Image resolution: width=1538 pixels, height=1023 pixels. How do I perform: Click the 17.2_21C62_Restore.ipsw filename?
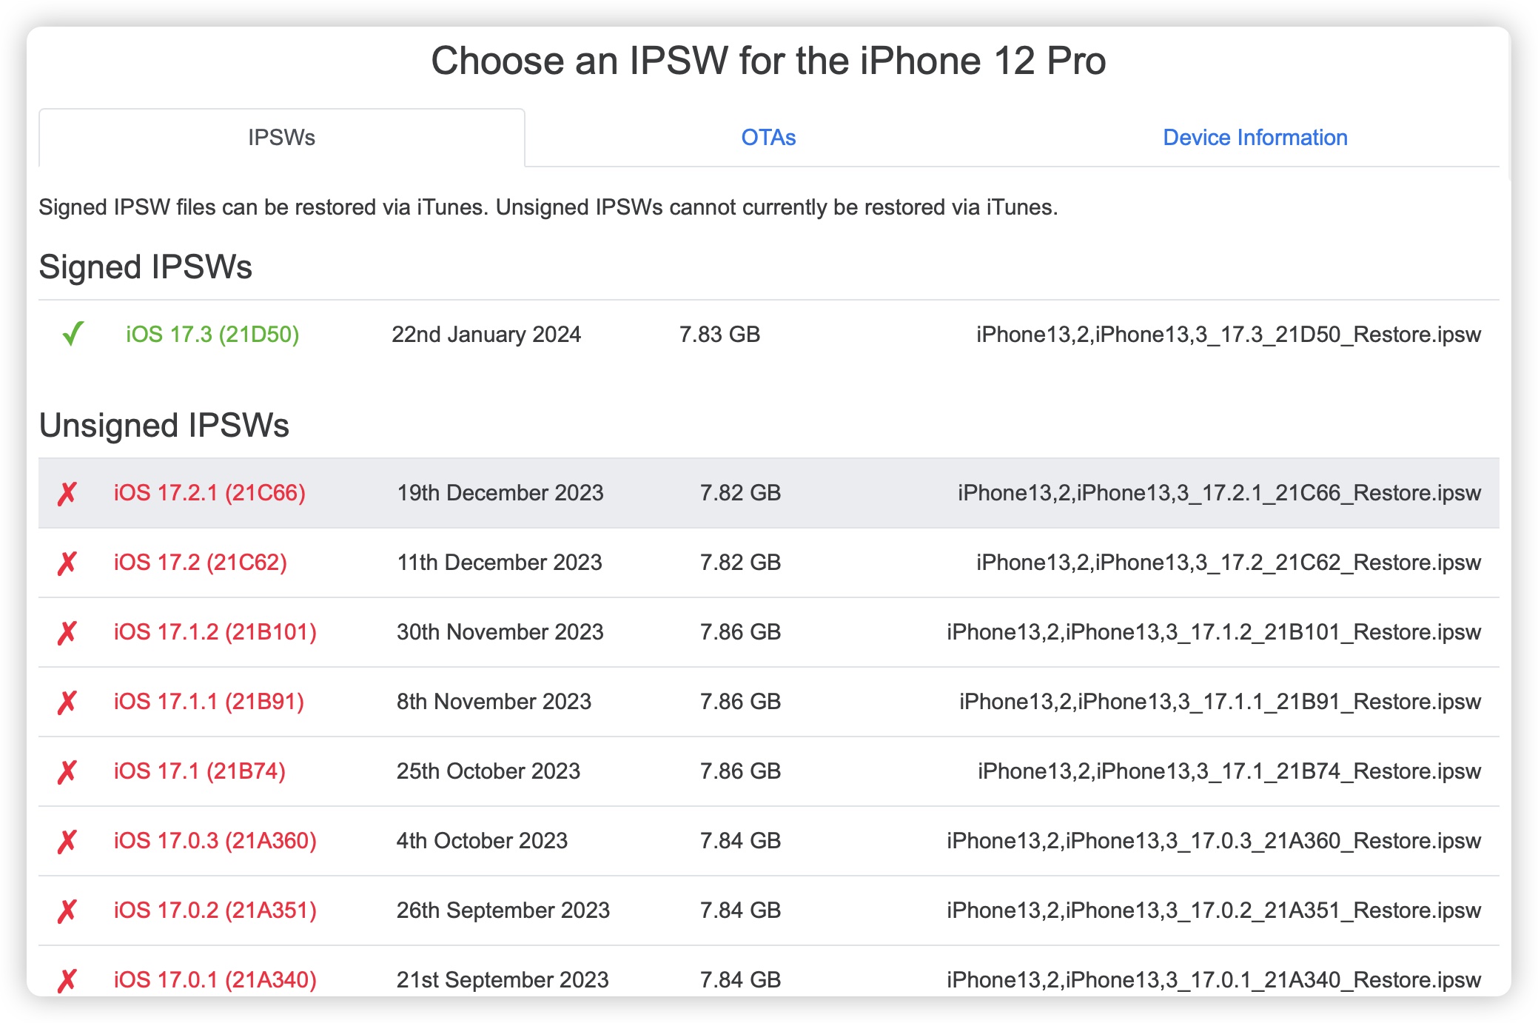point(1229,563)
